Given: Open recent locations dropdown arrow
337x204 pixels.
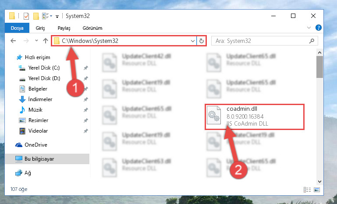Looking at the screenshot, I should 36,41.
